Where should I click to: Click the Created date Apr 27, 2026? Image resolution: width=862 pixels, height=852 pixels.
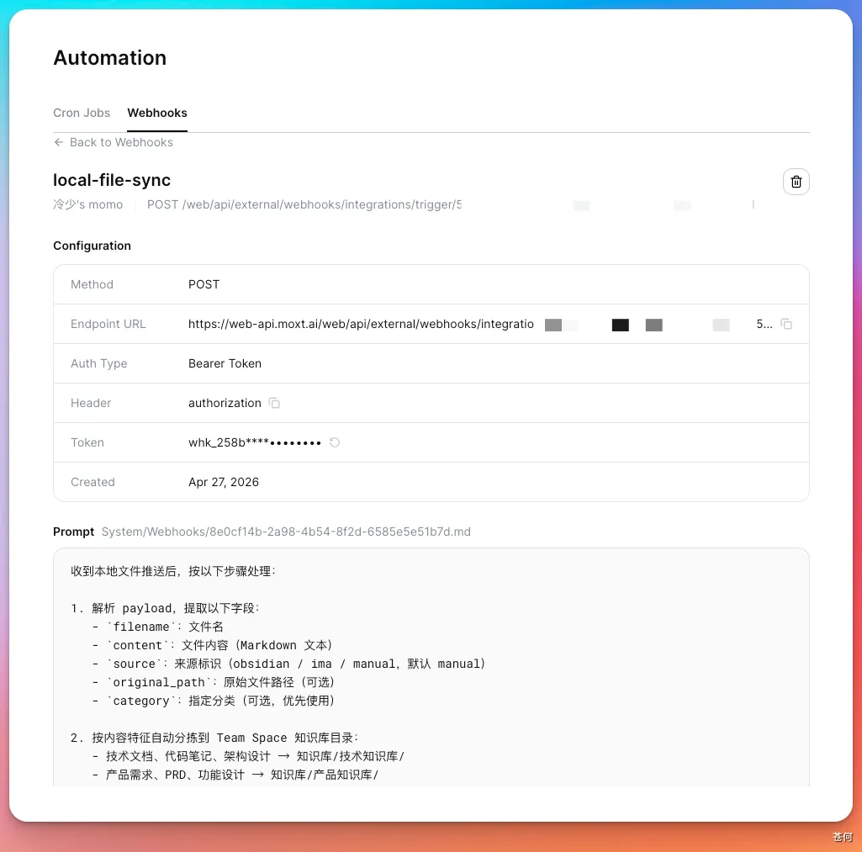click(224, 482)
